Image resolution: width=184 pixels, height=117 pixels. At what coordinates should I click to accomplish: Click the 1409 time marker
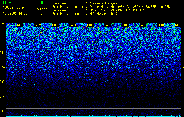[x=160, y=25]
